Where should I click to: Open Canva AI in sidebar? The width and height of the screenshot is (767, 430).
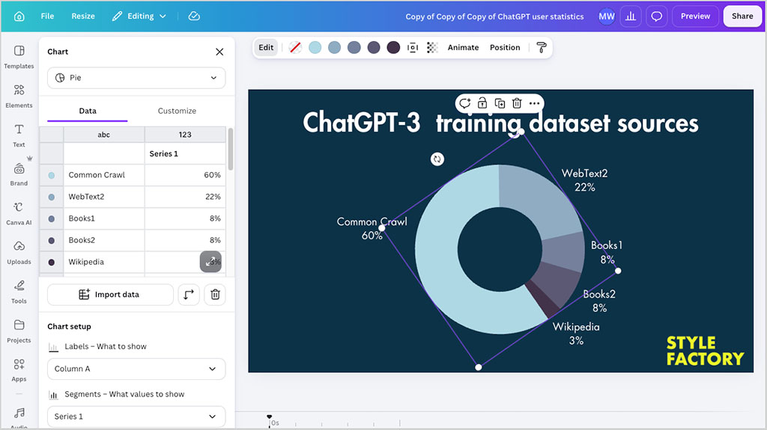pyautogui.click(x=19, y=214)
